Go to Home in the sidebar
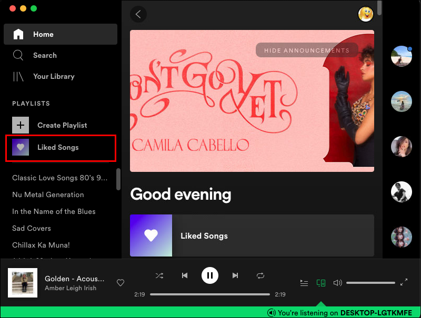This screenshot has width=421, height=318. 61,34
